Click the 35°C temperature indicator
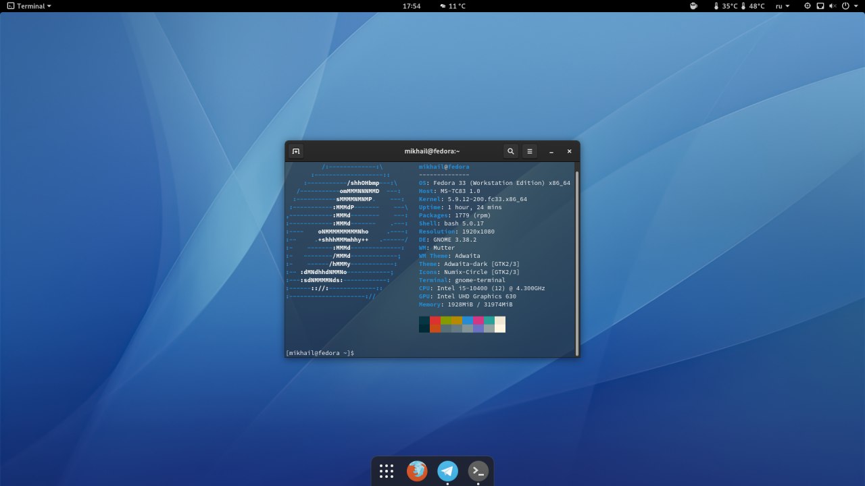The width and height of the screenshot is (865, 486). pyautogui.click(x=725, y=5)
